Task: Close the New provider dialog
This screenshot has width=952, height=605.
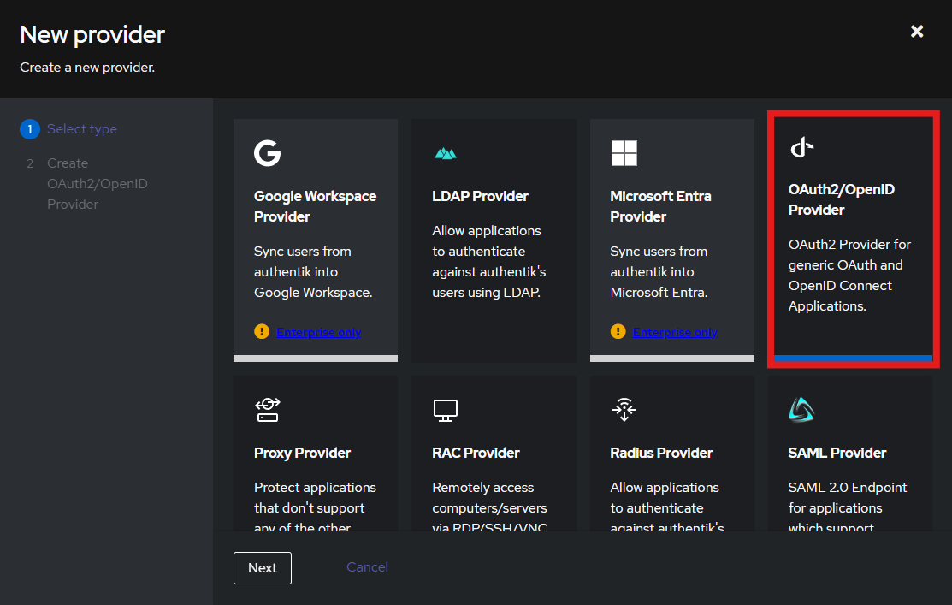Action: 917,32
